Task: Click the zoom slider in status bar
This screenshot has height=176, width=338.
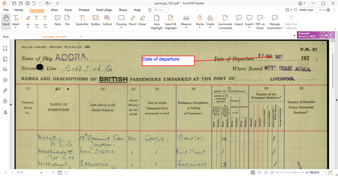Action: (x=294, y=172)
